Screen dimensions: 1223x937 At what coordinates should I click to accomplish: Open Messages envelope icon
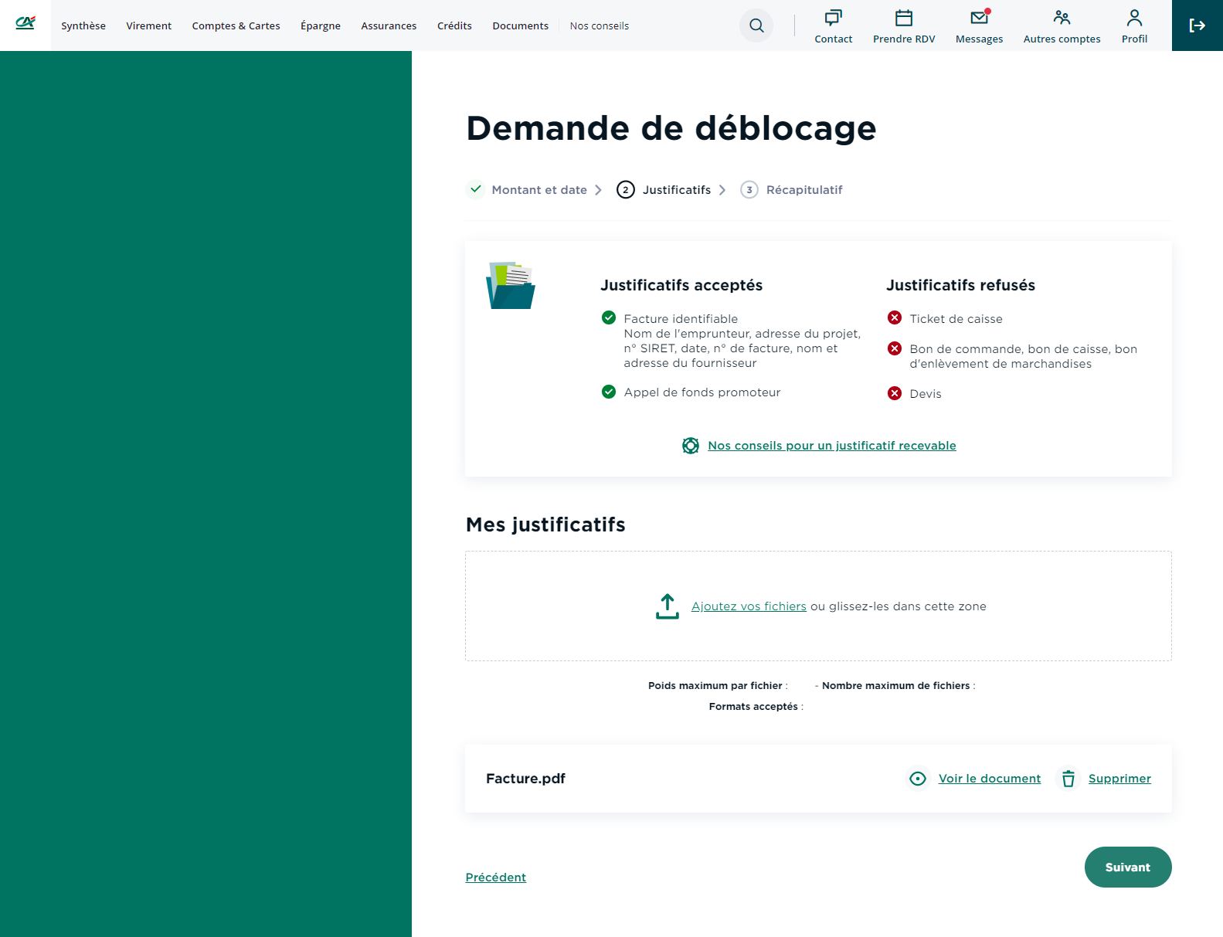coord(979,18)
